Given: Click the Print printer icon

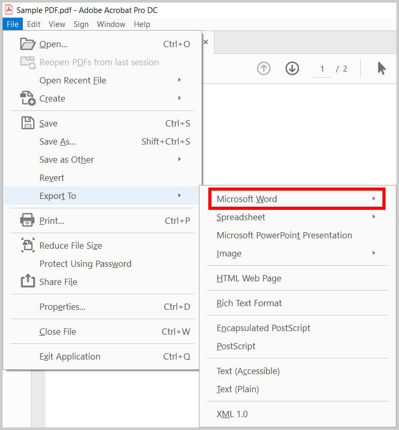Looking at the screenshot, I should [x=27, y=220].
